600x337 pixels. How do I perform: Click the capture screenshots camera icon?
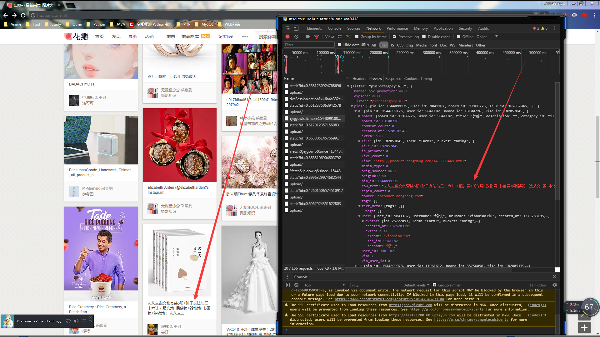point(308,37)
